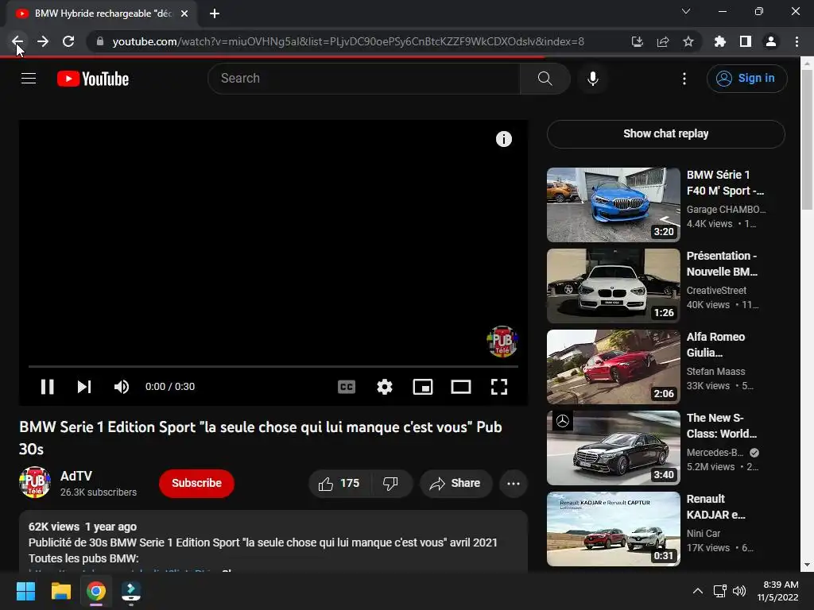This screenshot has width=814, height=610.
Task: Enter full screen mode
Action: 499,387
